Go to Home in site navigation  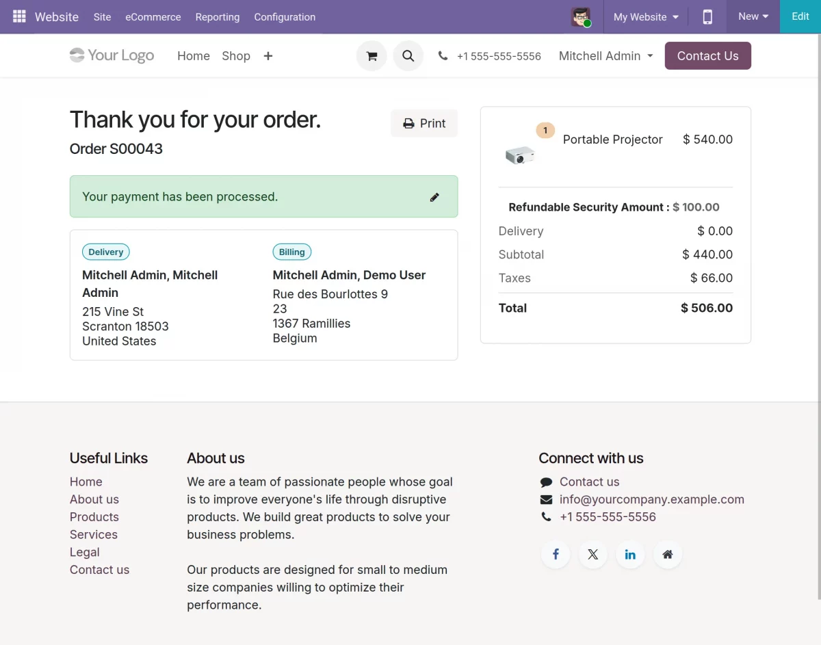[194, 56]
